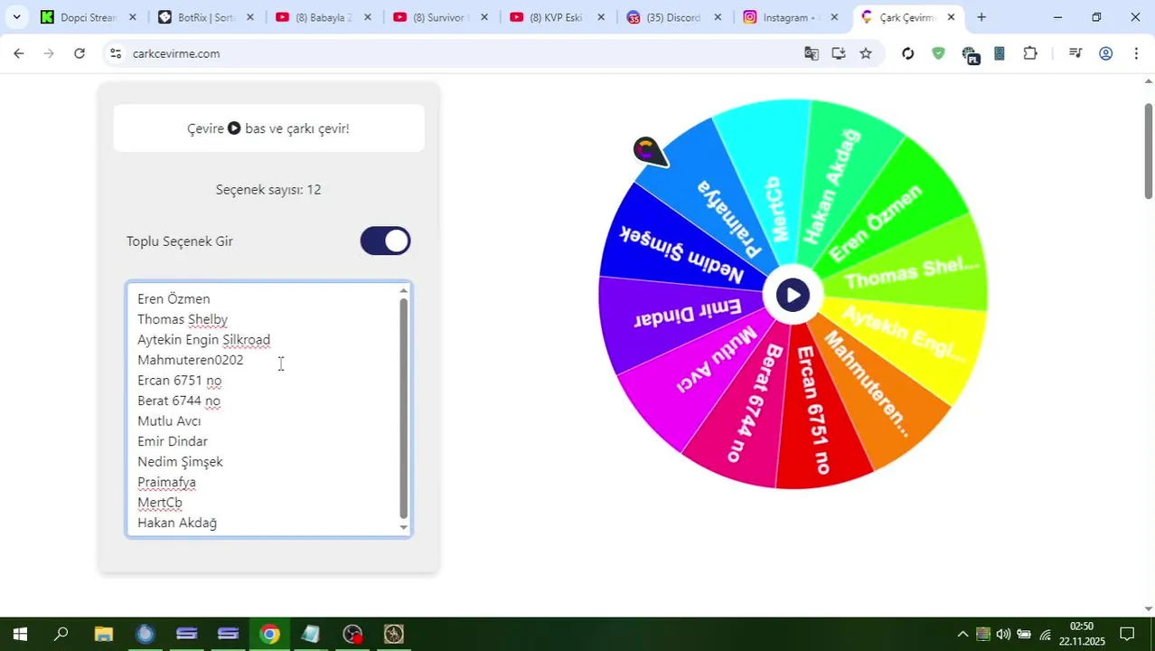The width and height of the screenshot is (1155, 651).
Task: Click the text area scroll up arrow
Action: (x=403, y=291)
